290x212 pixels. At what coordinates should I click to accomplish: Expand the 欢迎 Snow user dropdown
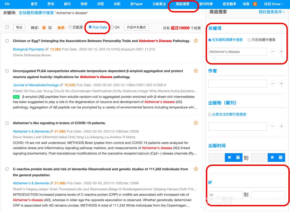click(274, 4)
